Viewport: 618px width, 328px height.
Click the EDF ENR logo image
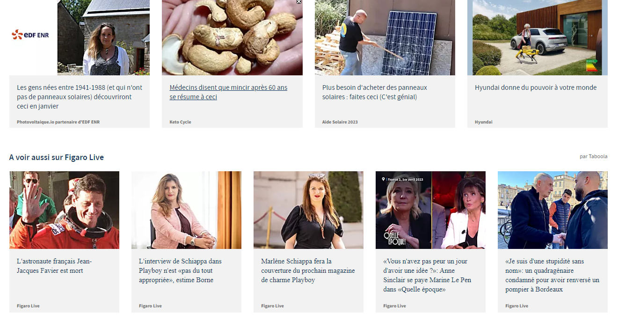point(30,35)
